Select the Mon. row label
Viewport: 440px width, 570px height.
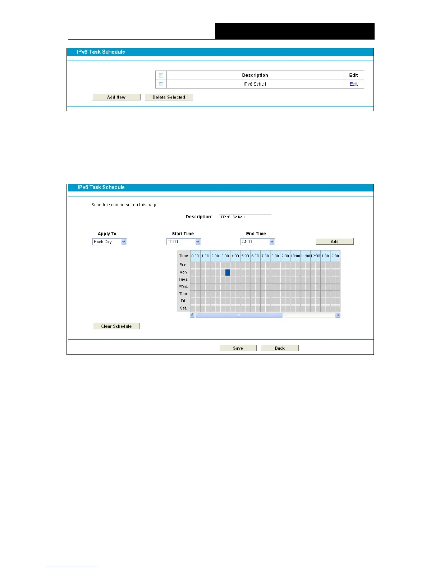183,272
